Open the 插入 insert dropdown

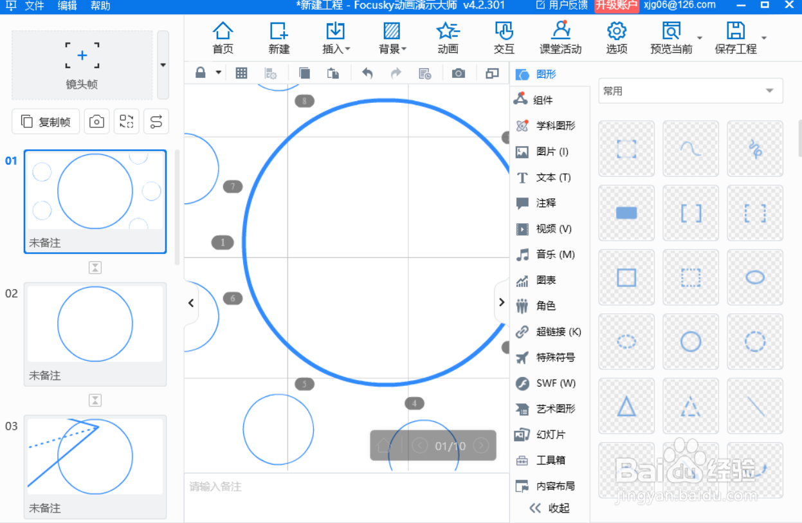click(x=336, y=38)
